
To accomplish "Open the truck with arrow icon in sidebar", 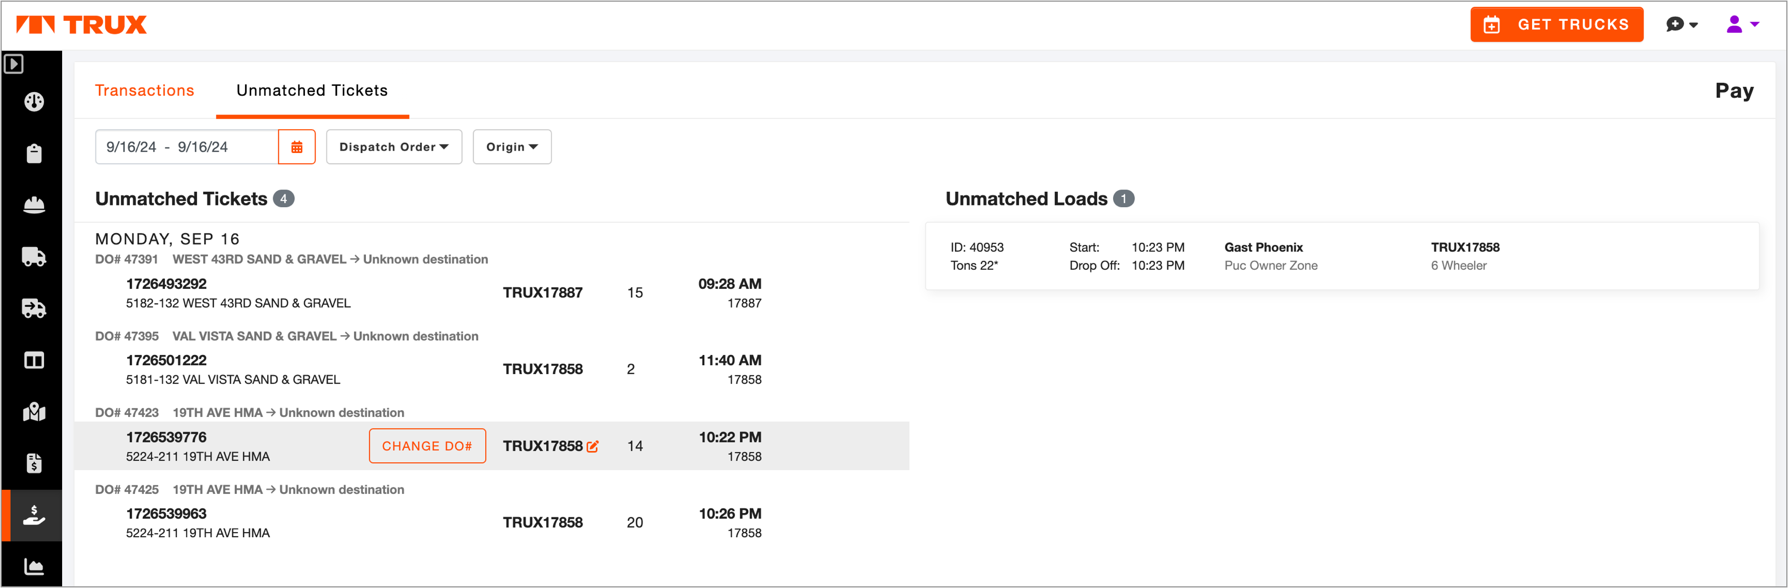I will click(34, 308).
